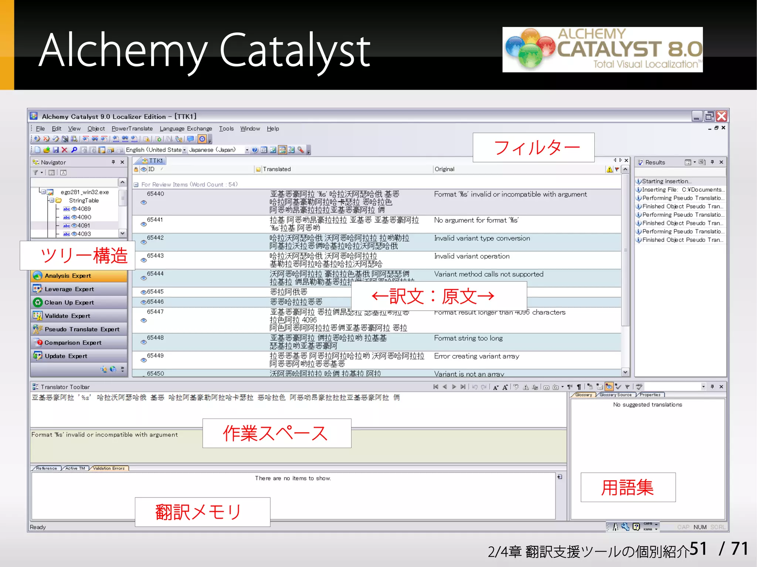Go to last item in Translator Toolbar
757x567 pixels.
coord(463,387)
